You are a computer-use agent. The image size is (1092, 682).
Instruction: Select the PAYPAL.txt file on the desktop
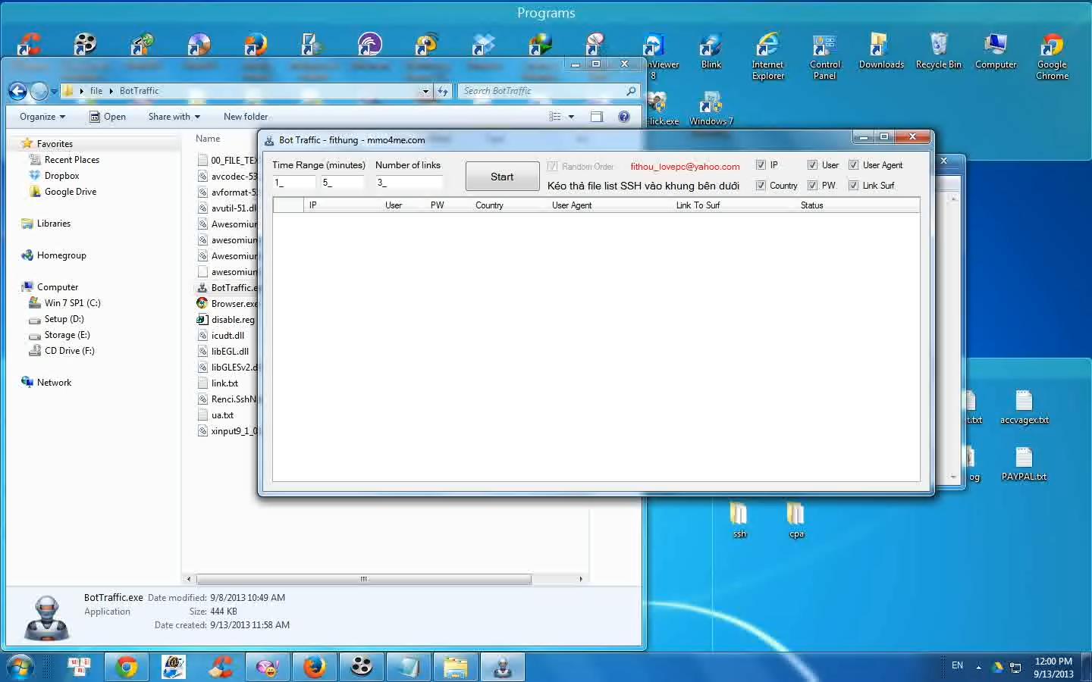click(x=1024, y=464)
